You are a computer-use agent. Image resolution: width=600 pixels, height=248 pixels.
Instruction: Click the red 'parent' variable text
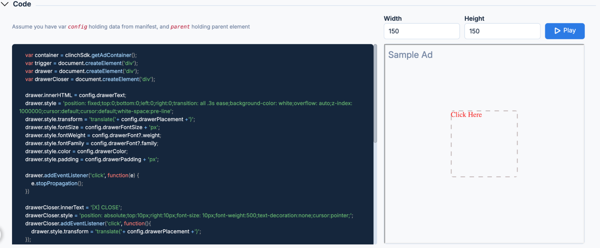180,27
